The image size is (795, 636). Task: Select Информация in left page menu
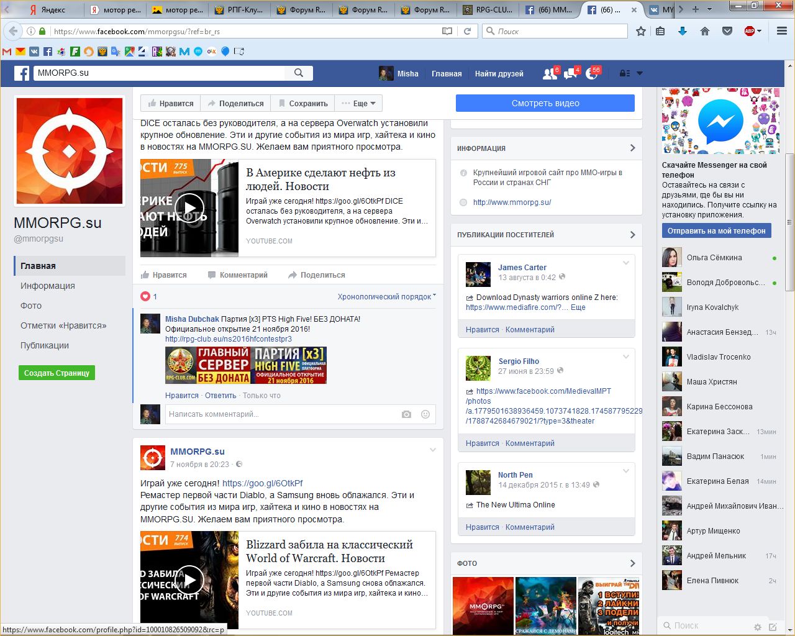(48, 286)
